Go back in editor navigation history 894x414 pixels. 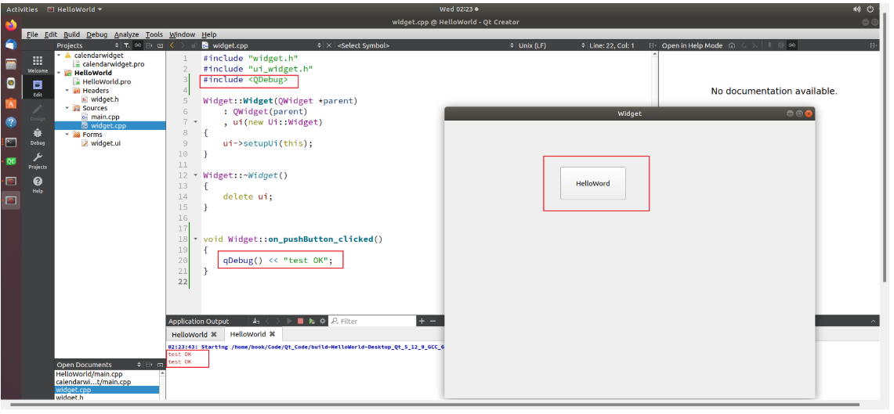pos(172,45)
